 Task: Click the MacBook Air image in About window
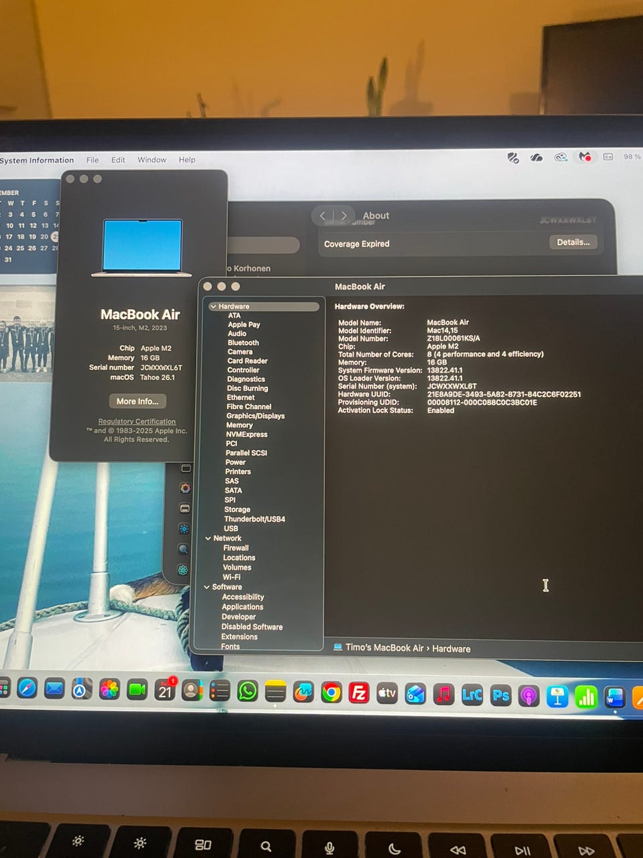pyautogui.click(x=142, y=247)
